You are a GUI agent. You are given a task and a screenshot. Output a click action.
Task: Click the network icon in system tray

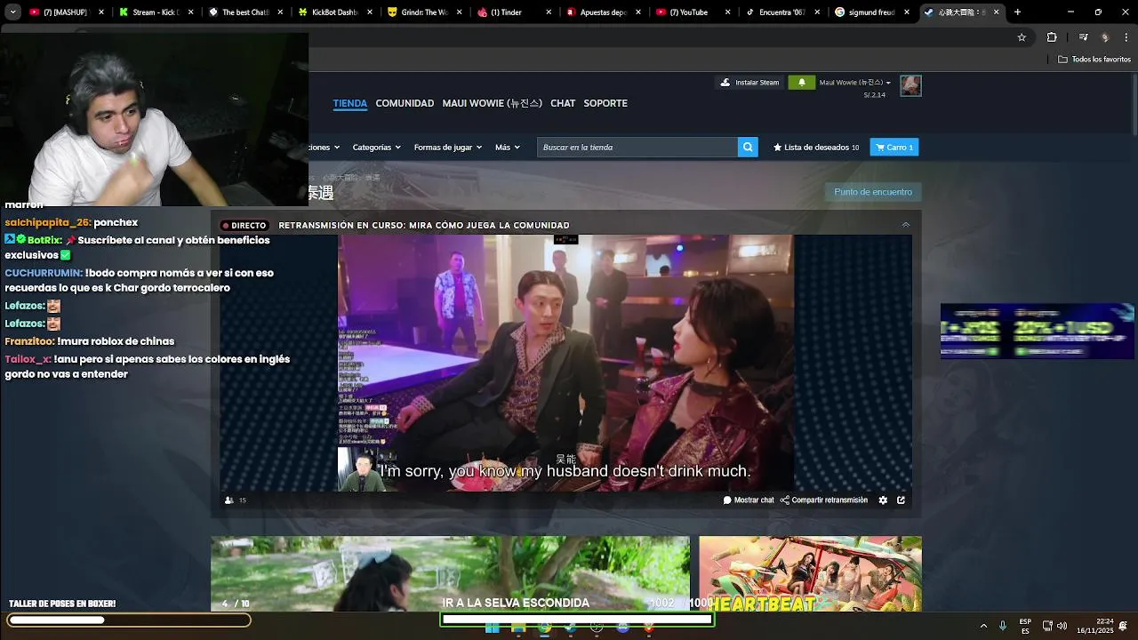[x=1047, y=626]
